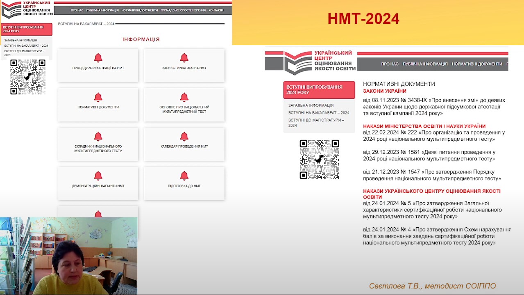Open ПУБЛІЧНА ІНФОРМАЦІЯ in the enlarged menu under НМТ-2024
524x295 pixels.
click(425, 64)
